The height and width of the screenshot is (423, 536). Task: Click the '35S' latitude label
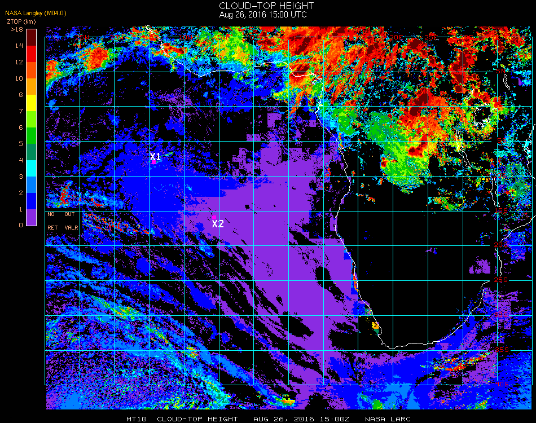(x=502, y=350)
